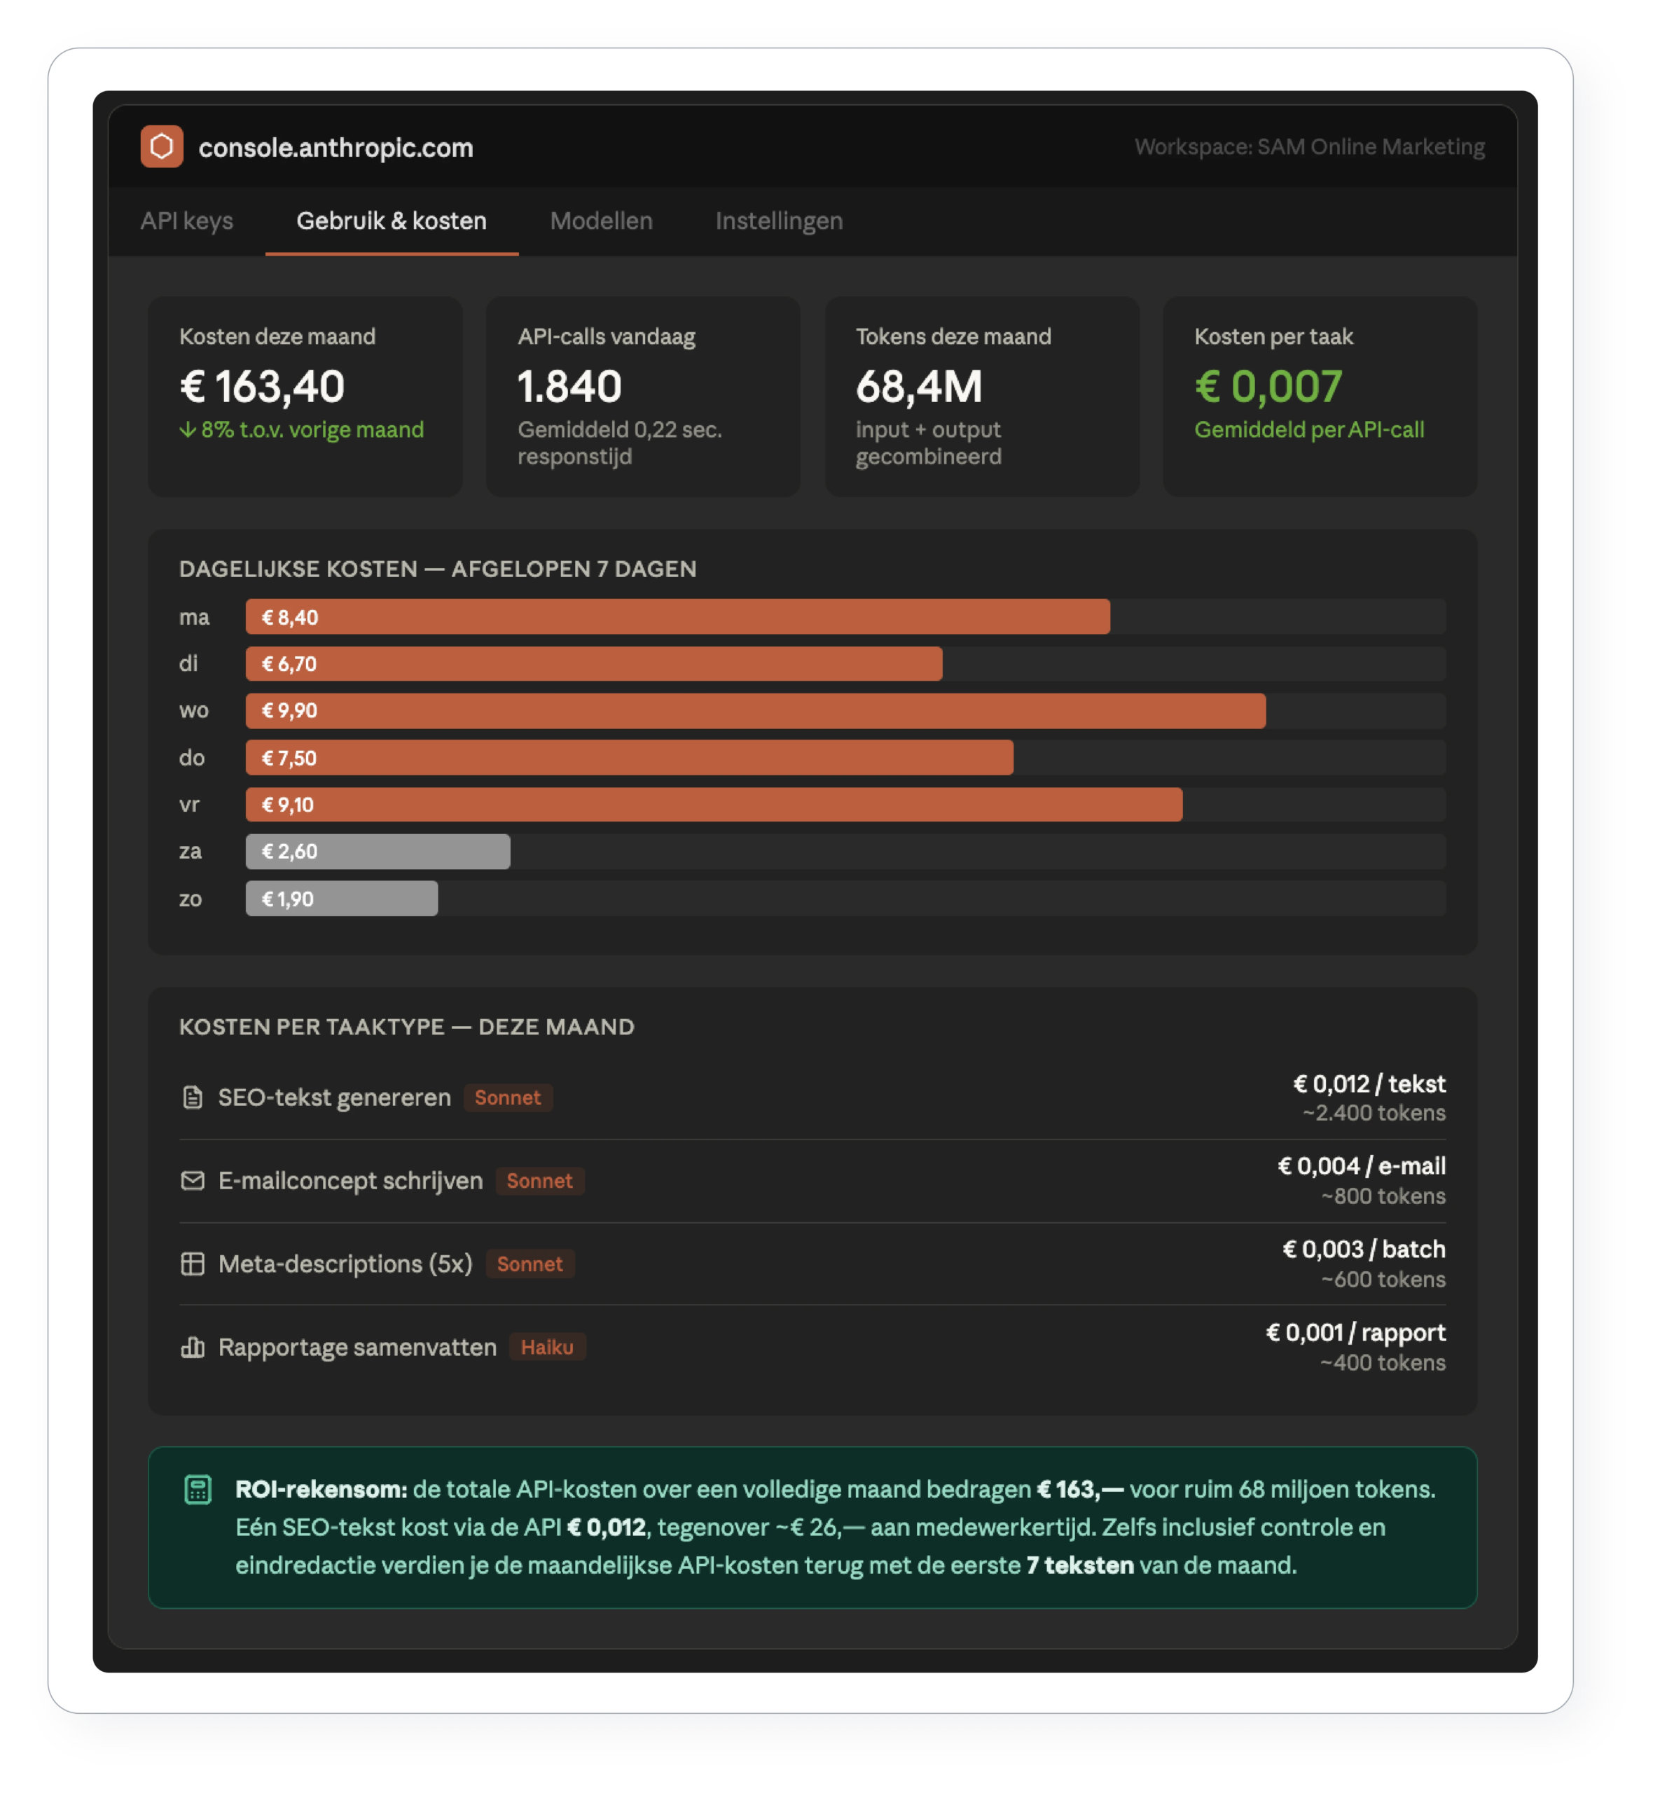Click the Workspace SAM Online Marketing label

[1310, 146]
